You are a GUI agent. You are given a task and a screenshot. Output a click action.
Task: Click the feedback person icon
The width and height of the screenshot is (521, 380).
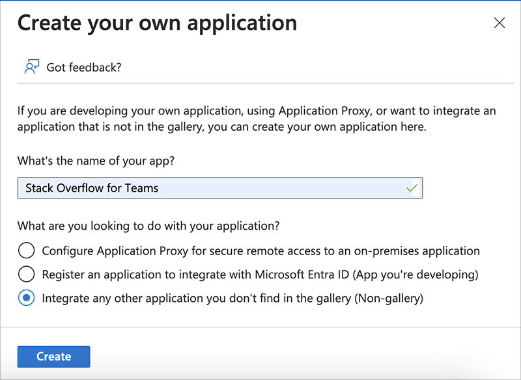point(31,67)
